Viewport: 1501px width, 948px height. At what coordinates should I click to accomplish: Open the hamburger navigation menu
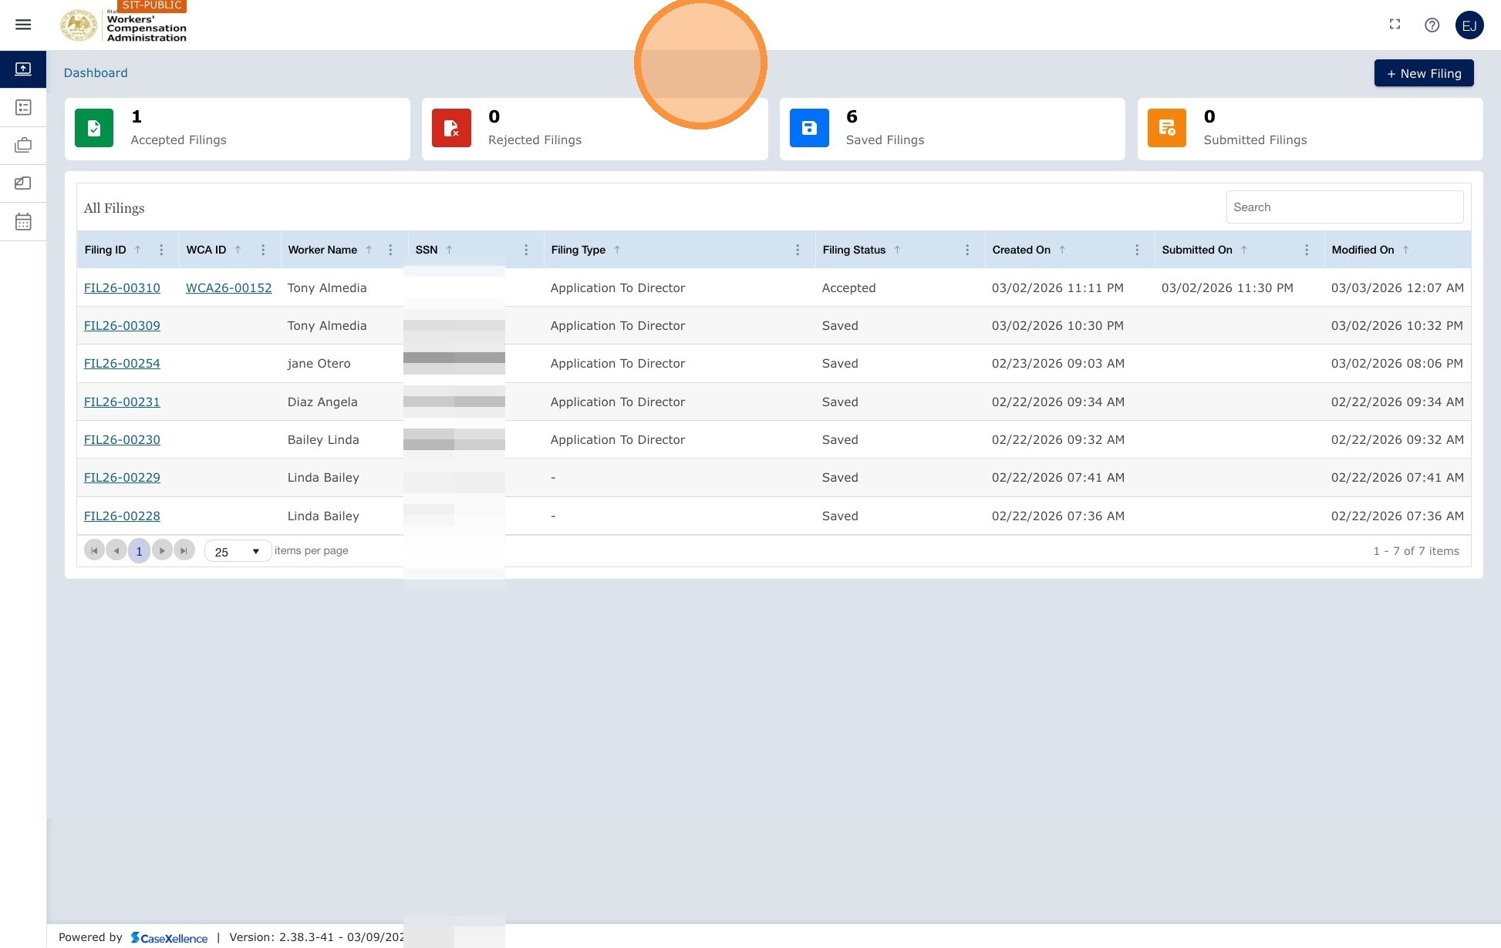pyautogui.click(x=23, y=25)
